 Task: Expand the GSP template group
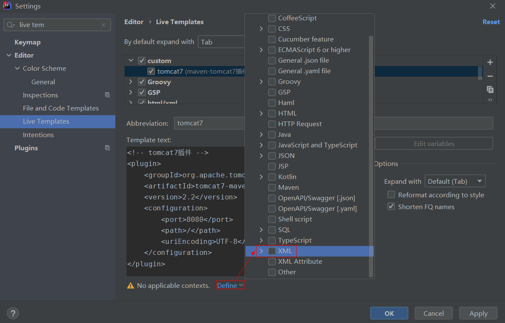131,92
